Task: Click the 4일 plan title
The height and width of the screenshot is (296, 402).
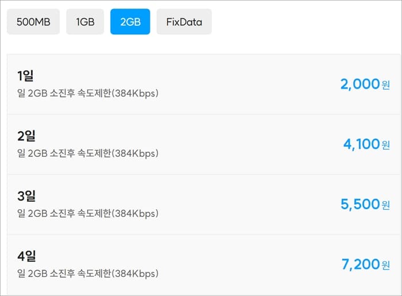Action: point(26,256)
